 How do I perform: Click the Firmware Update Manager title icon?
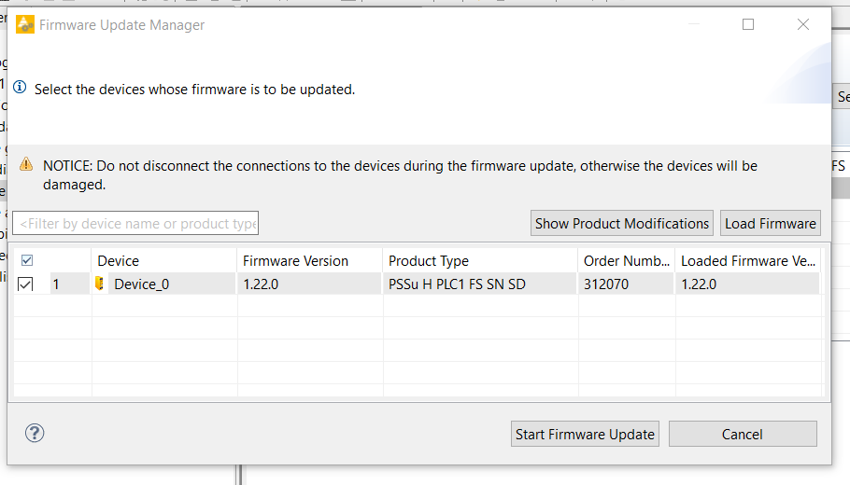point(25,24)
